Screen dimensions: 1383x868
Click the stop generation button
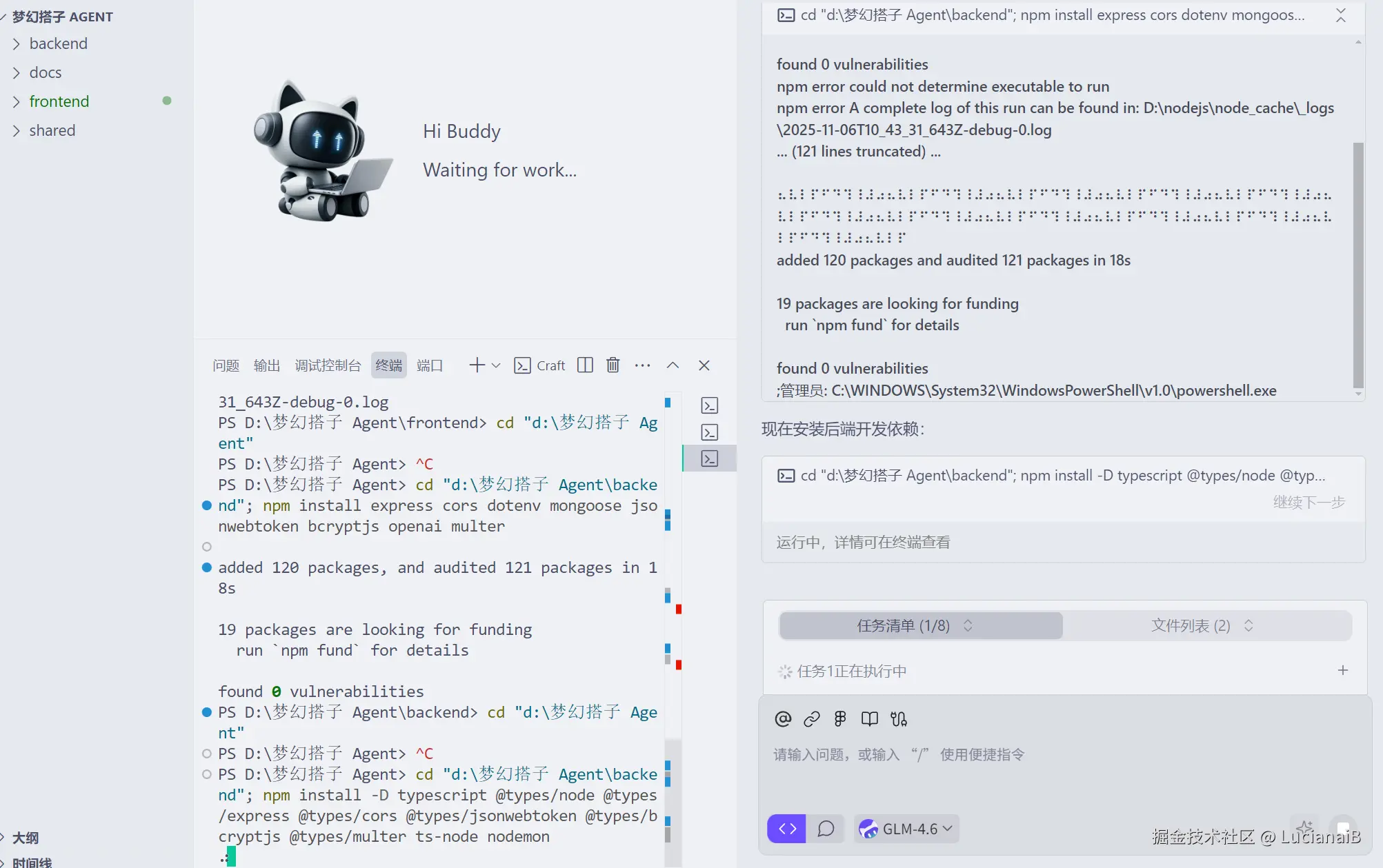(1342, 827)
